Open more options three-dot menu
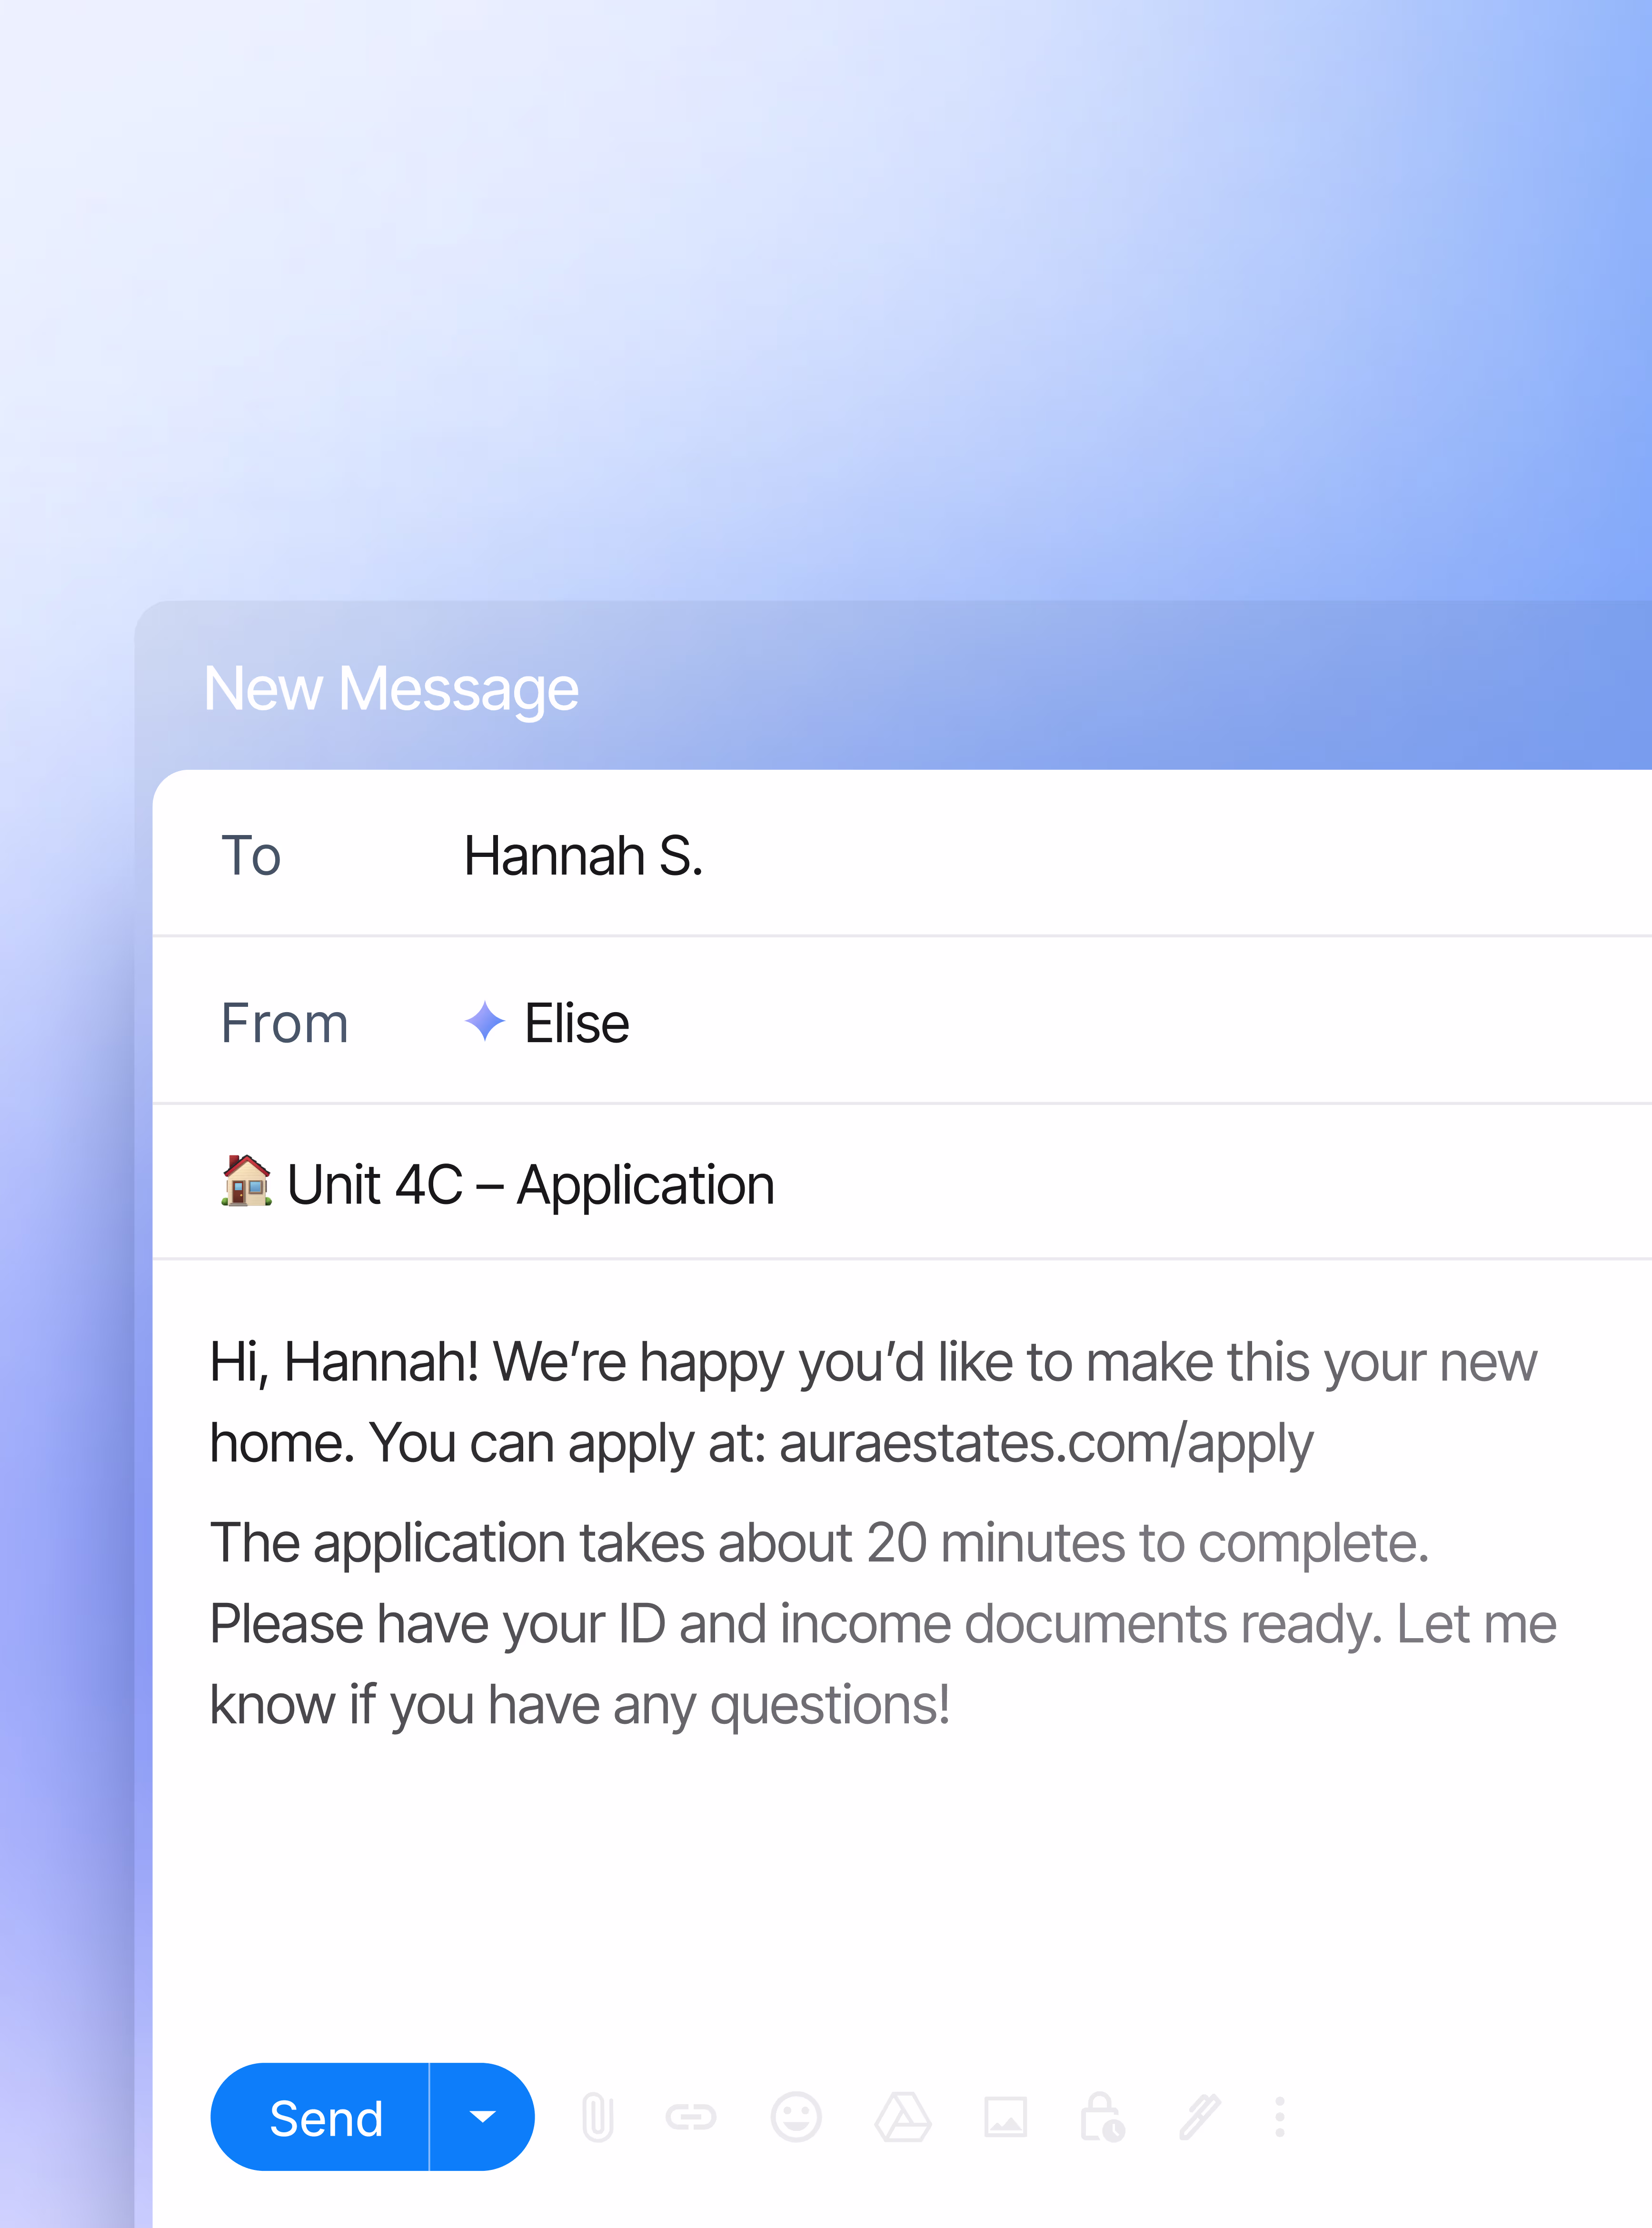Image resolution: width=1652 pixels, height=2228 pixels. pyautogui.click(x=1279, y=2117)
